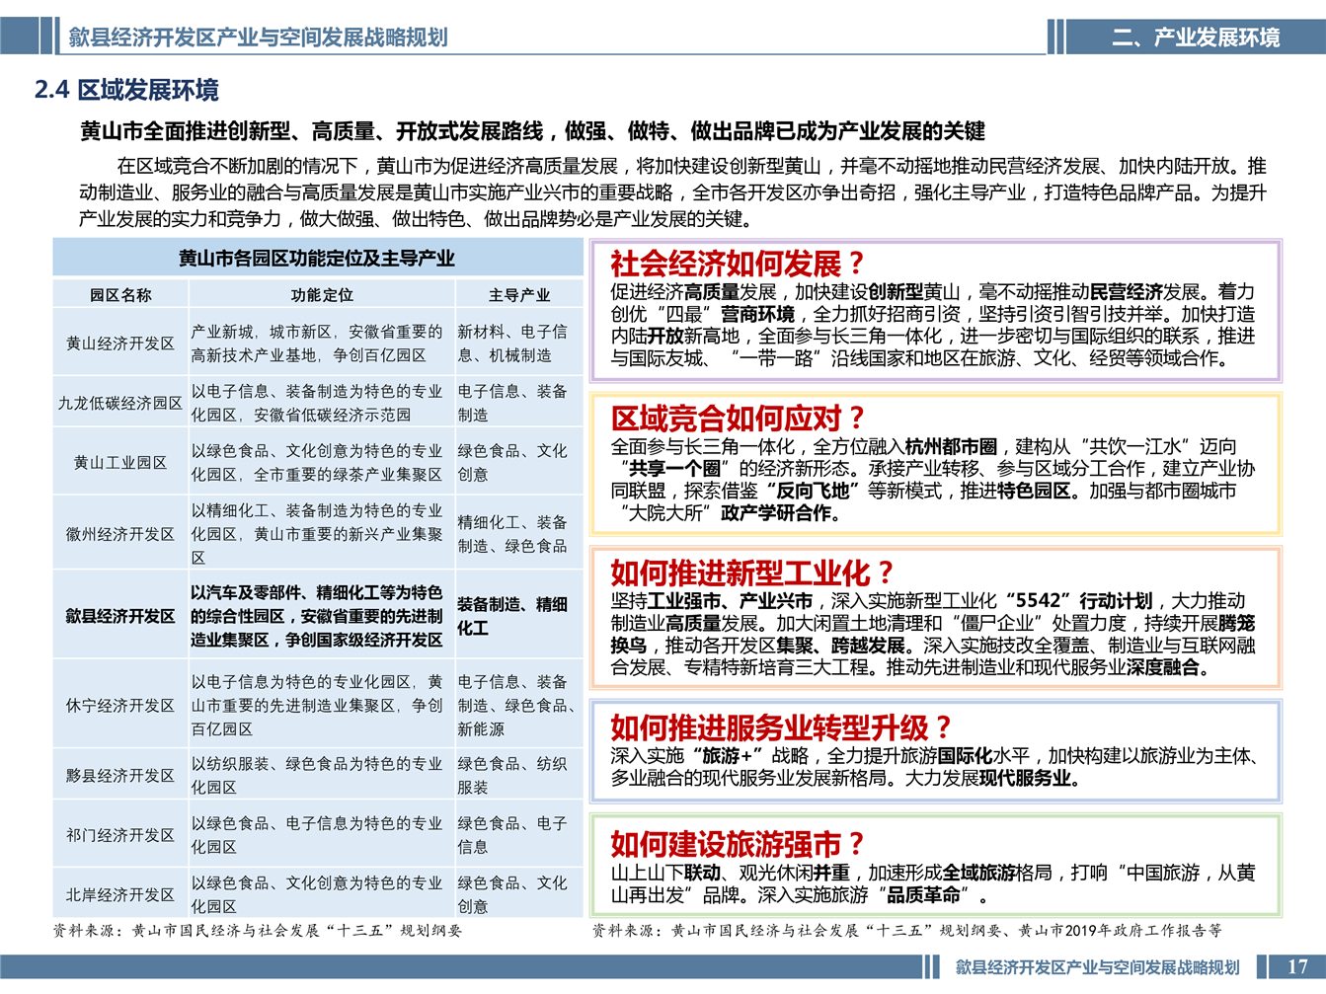Click the footer title 歙县经济开发区产业与空间发展战略规划

pos(1097,967)
